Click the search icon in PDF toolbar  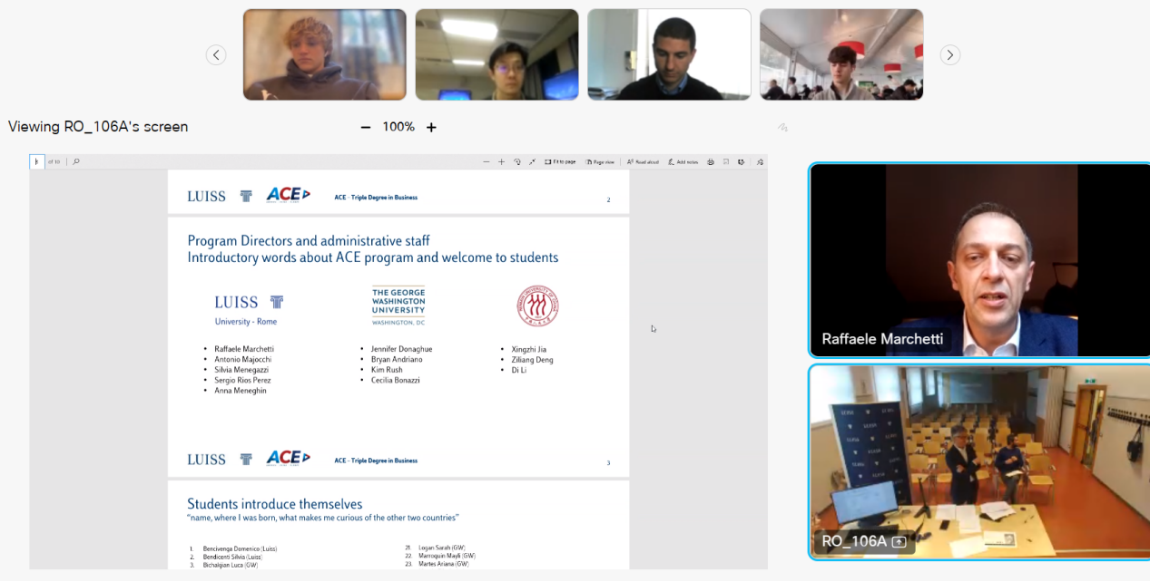coord(76,162)
